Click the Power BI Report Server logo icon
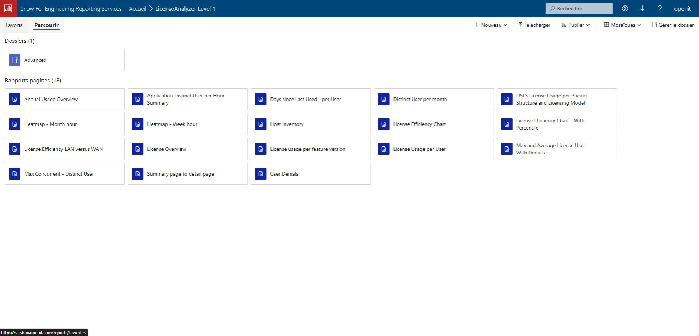 [8, 8]
